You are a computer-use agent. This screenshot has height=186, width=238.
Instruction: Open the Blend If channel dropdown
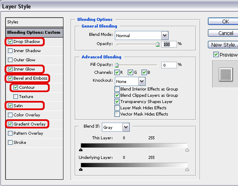[x=126, y=127]
